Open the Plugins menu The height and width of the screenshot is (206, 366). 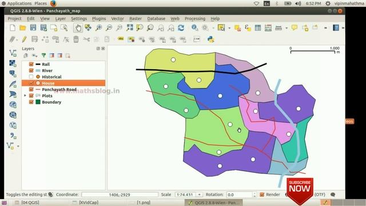[x=99, y=19]
